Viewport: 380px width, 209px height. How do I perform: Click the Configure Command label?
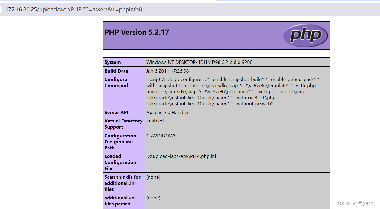click(x=116, y=83)
